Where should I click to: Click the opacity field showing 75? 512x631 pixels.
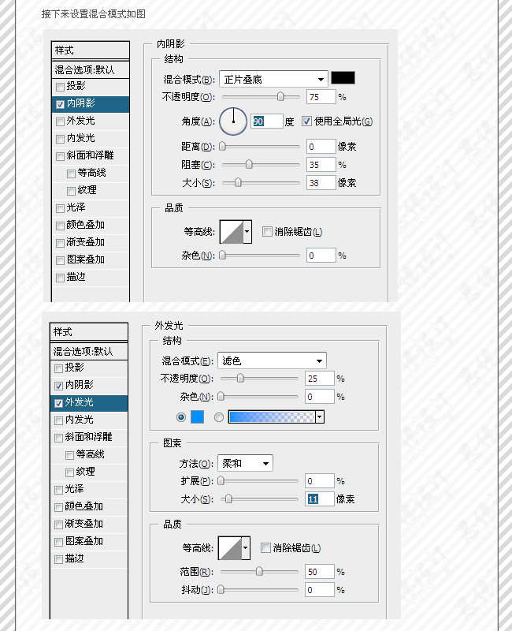321,97
